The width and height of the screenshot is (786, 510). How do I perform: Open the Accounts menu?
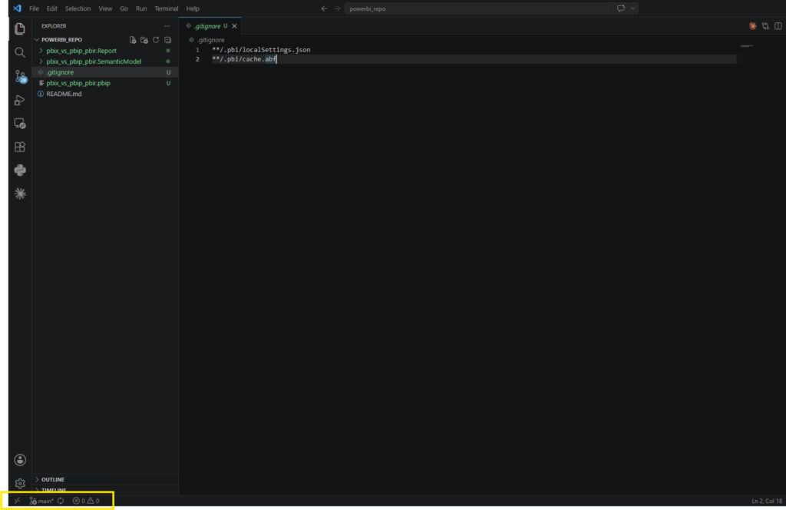coord(19,460)
